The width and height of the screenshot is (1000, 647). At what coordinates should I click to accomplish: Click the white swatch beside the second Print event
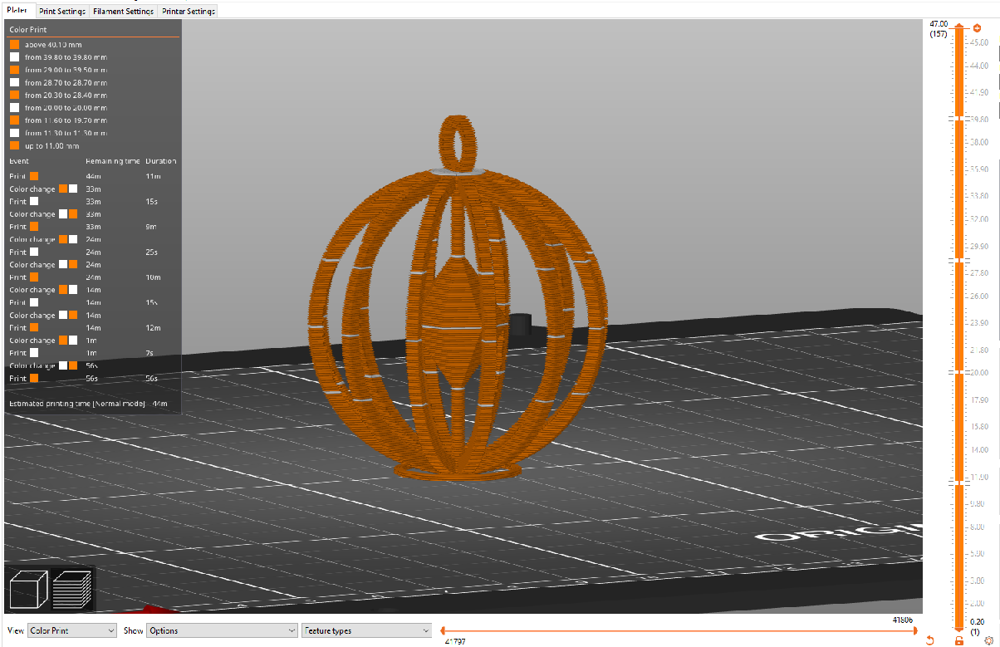tap(34, 201)
